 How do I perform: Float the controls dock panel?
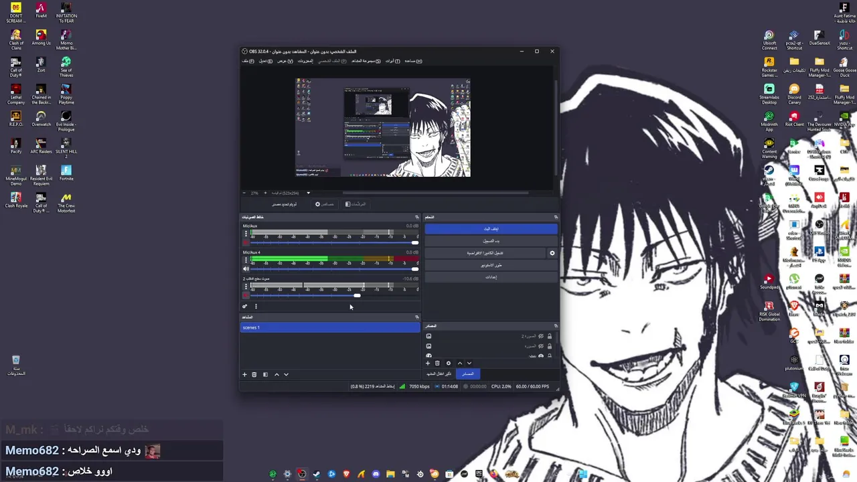coord(555,217)
